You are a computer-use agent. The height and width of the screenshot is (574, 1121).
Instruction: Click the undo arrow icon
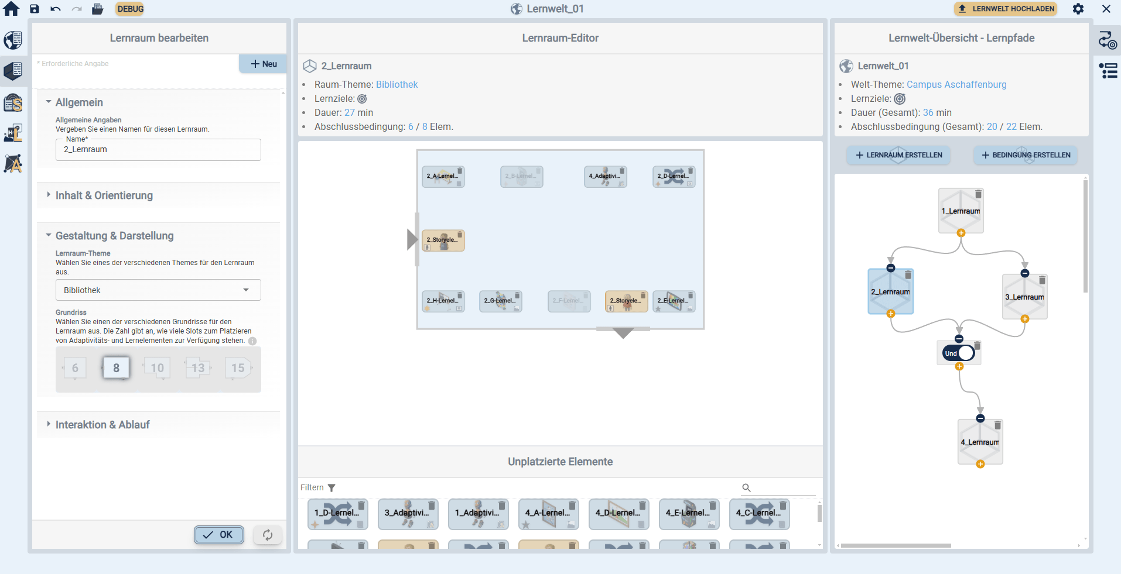click(x=56, y=9)
